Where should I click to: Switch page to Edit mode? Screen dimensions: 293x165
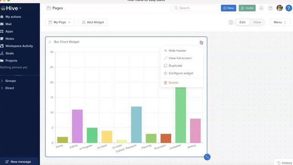click(x=242, y=22)
